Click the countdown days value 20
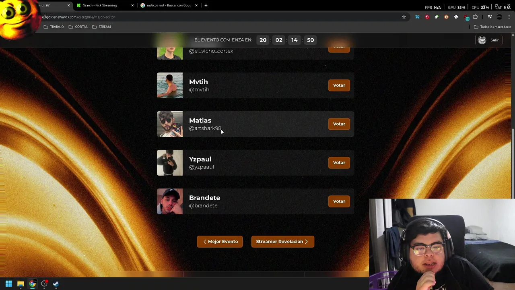Viewport: 515px width, 290px height. (263, 40)
